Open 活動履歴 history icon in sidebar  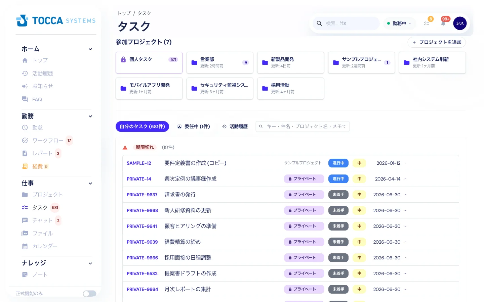25,73
